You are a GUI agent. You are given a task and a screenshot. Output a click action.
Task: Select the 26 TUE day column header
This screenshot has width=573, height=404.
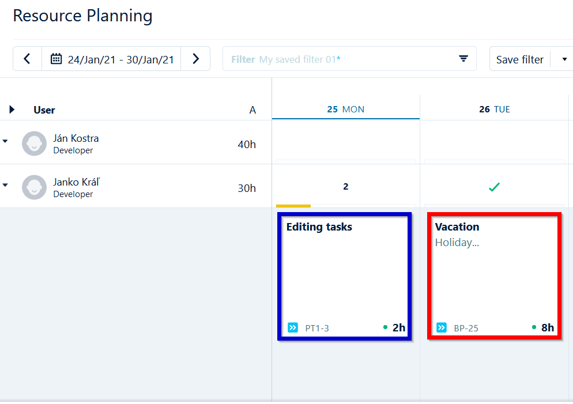(494, 110)
